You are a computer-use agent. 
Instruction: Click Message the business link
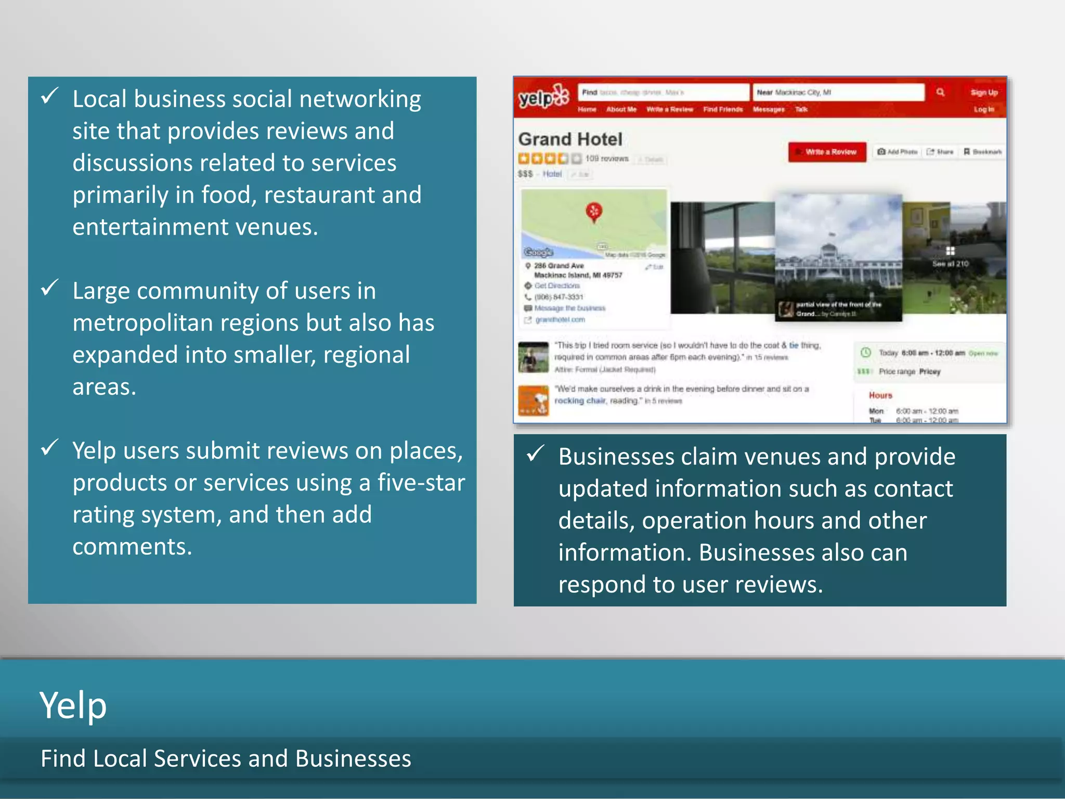pos(570,308)
